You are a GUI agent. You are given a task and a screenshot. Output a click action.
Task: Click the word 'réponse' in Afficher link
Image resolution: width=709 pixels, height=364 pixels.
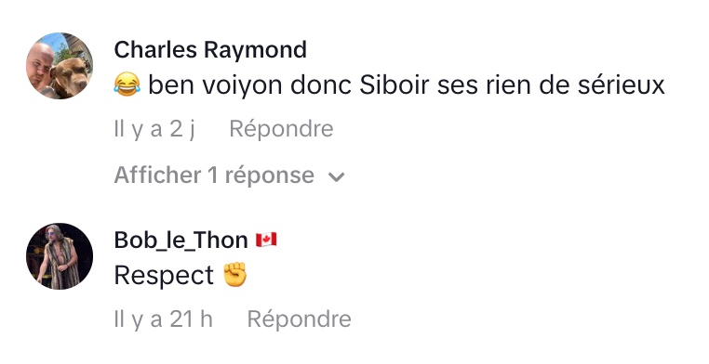(x=270, y=175)
